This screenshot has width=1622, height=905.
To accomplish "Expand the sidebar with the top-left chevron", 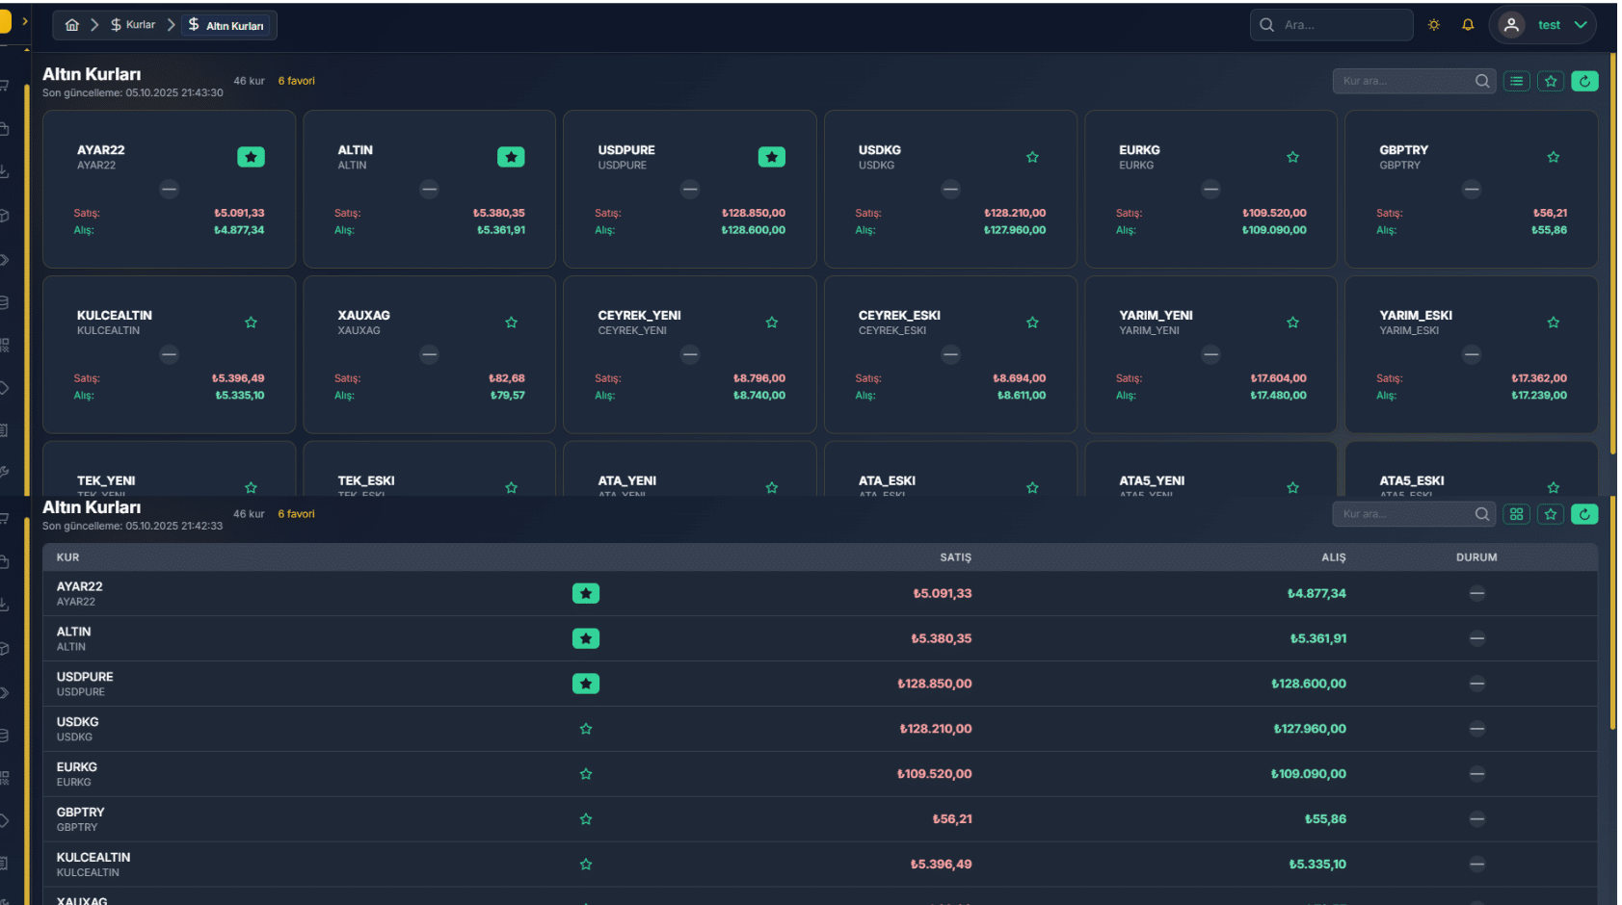I will pos(25,21).
